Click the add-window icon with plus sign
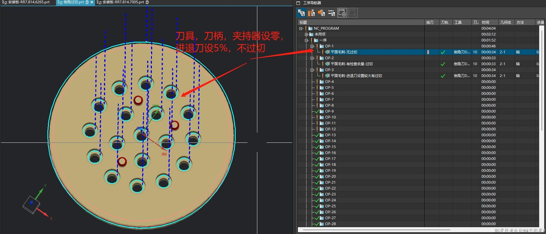 342,13
